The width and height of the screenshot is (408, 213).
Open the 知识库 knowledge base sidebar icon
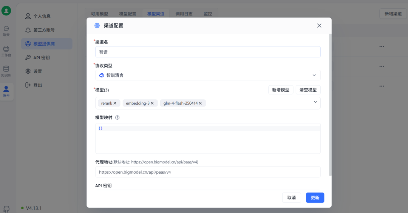[x=6, y=71]
